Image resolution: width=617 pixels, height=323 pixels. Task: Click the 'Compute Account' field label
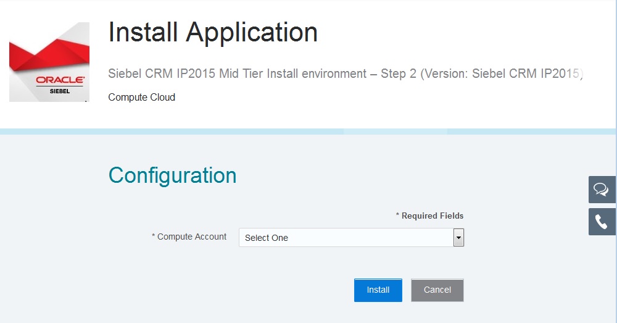point(189,237)
